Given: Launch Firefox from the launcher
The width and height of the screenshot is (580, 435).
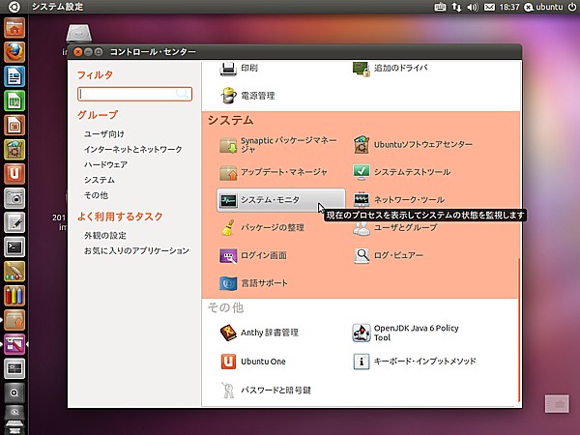Looking at the screenshot, I should pyautogui.click(x=14, y=52).
